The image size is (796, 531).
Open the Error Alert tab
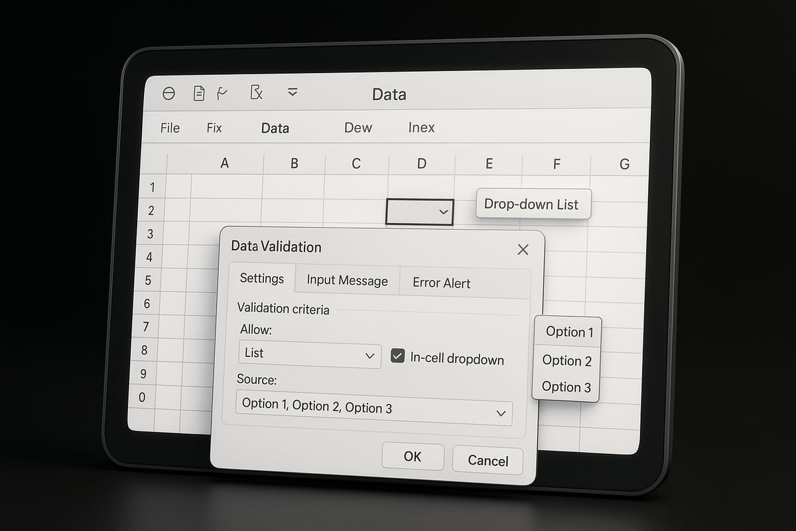(441, 283)
